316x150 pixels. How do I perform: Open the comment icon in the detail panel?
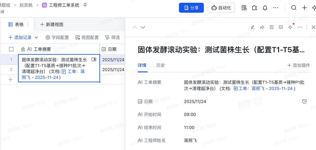281,27
